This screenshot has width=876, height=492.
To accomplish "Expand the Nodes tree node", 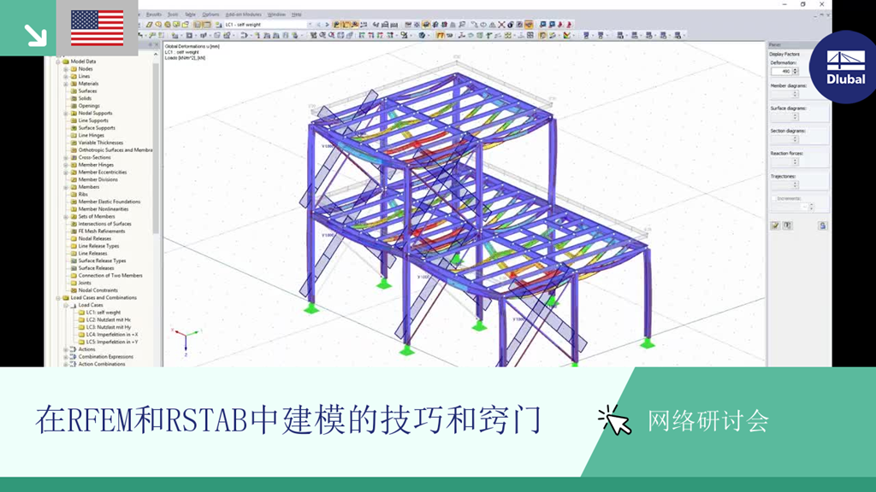I will [x=66, y=68].
